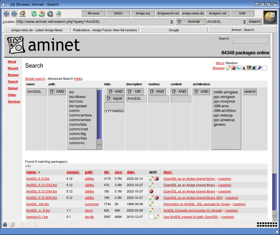Click the advanced form 'search' button
This screenshot has width=280, height=235.
click(x=250, y=92)
